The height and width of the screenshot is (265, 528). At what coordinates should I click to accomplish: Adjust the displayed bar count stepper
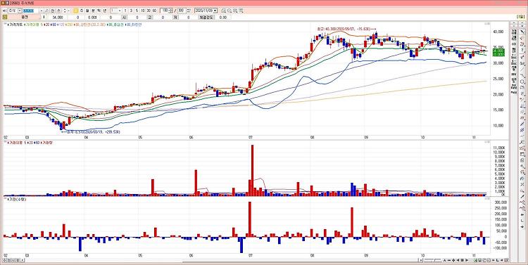(x=171, y=11)
